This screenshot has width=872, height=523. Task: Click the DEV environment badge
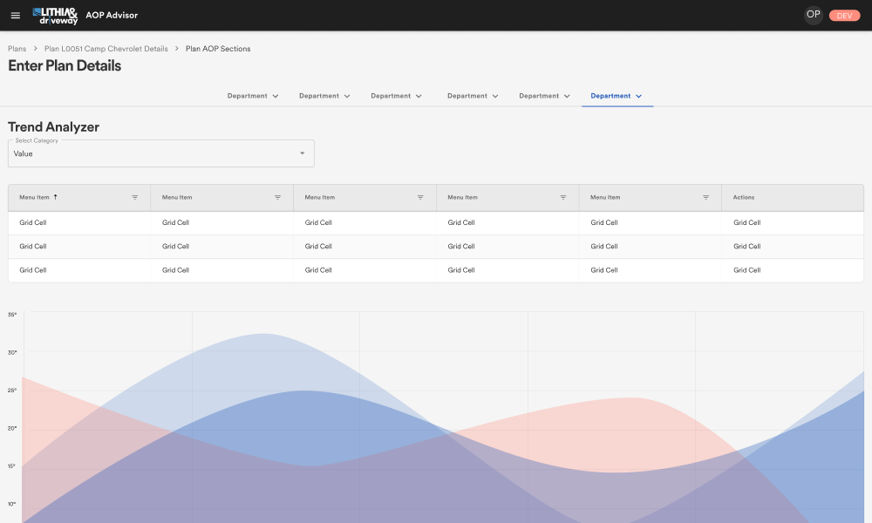point(844,16)
